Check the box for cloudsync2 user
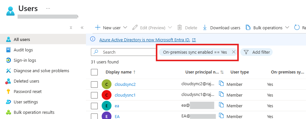 [94, 85]
